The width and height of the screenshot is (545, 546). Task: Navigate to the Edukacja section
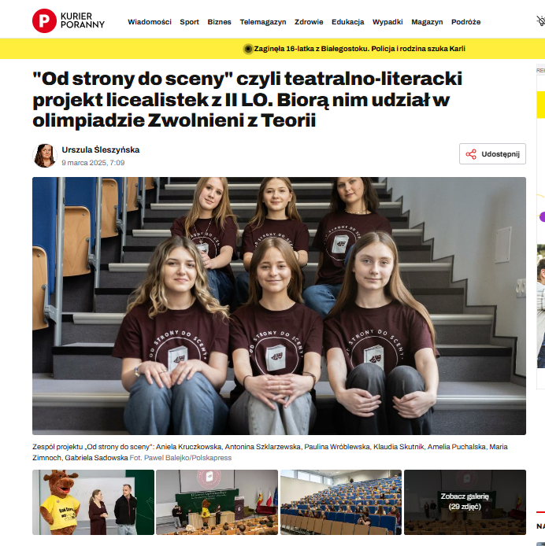(x=347, y=22)
